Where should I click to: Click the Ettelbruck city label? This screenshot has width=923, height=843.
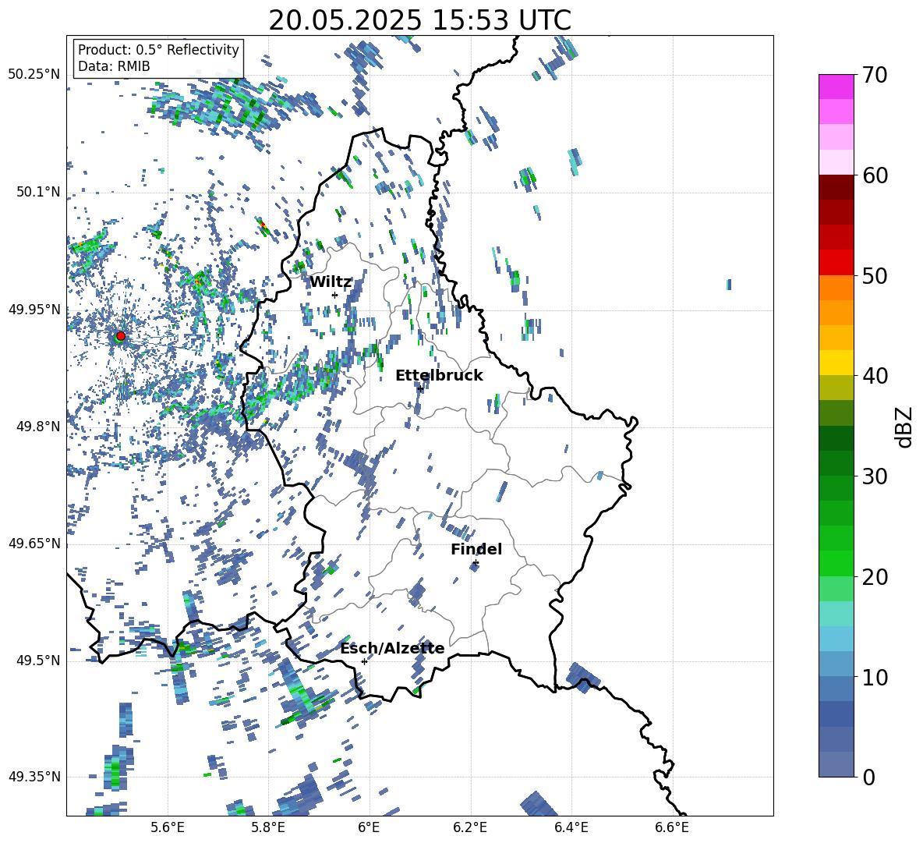(x=439, y=376)
